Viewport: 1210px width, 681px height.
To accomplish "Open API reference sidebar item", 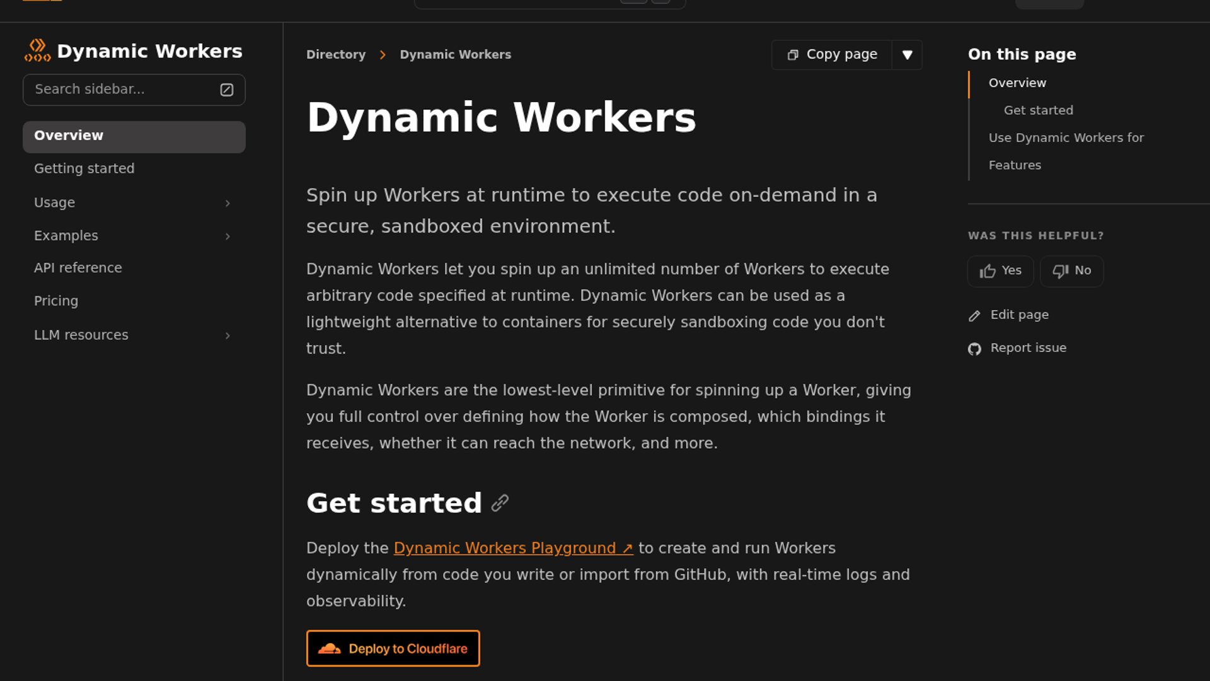I will [78, 268].
